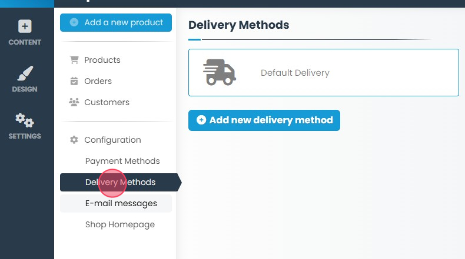The image size is (465, 259).
Task: Open E-mail messages configuration
Action: pyautogui.click(x=121, y=203)
